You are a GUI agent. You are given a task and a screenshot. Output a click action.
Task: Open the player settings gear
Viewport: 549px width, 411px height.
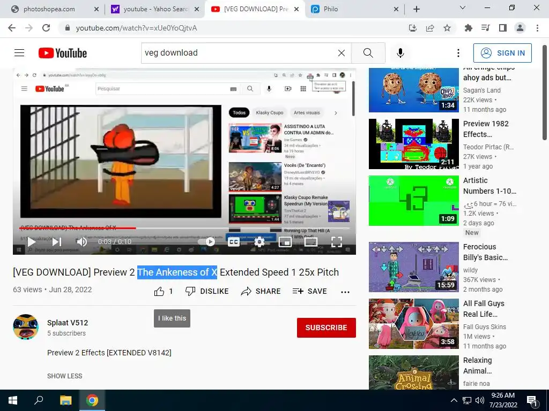(259, 241)
